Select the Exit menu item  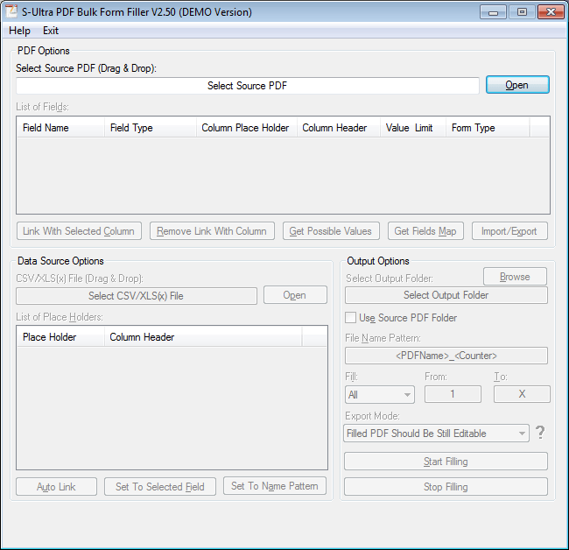click(51, 31)
